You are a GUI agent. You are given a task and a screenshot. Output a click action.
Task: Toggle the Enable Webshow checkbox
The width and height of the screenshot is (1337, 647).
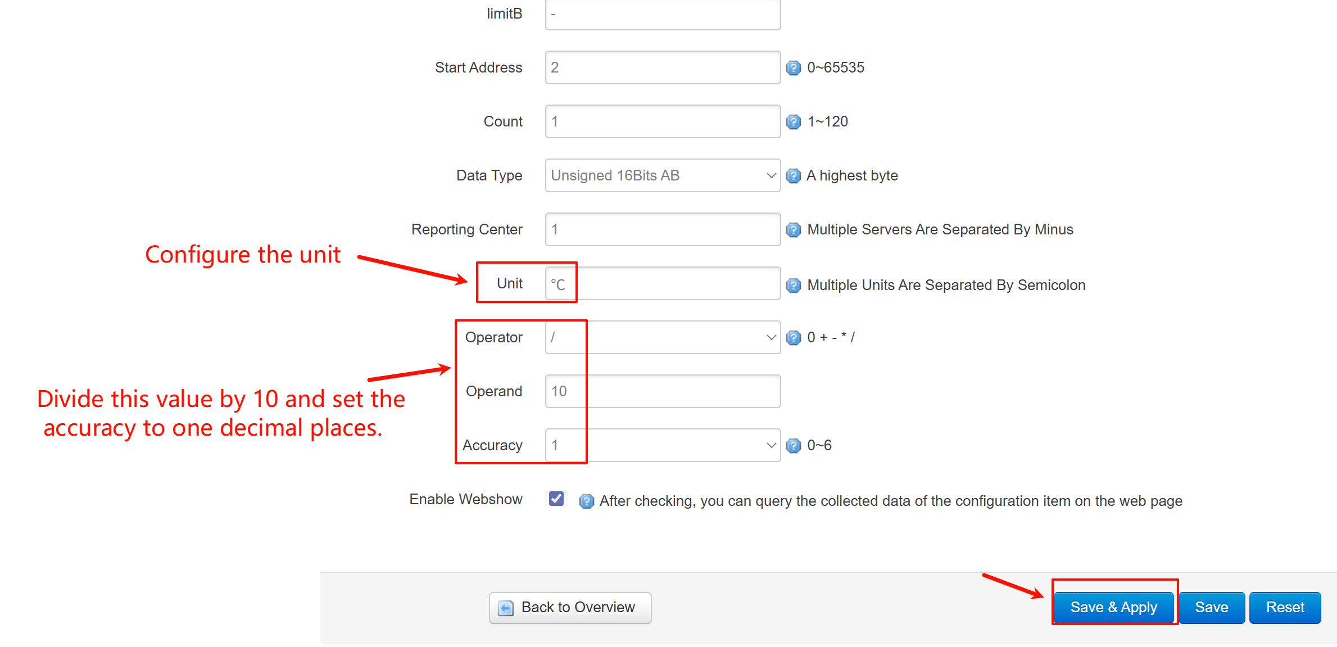pos(556,499)
